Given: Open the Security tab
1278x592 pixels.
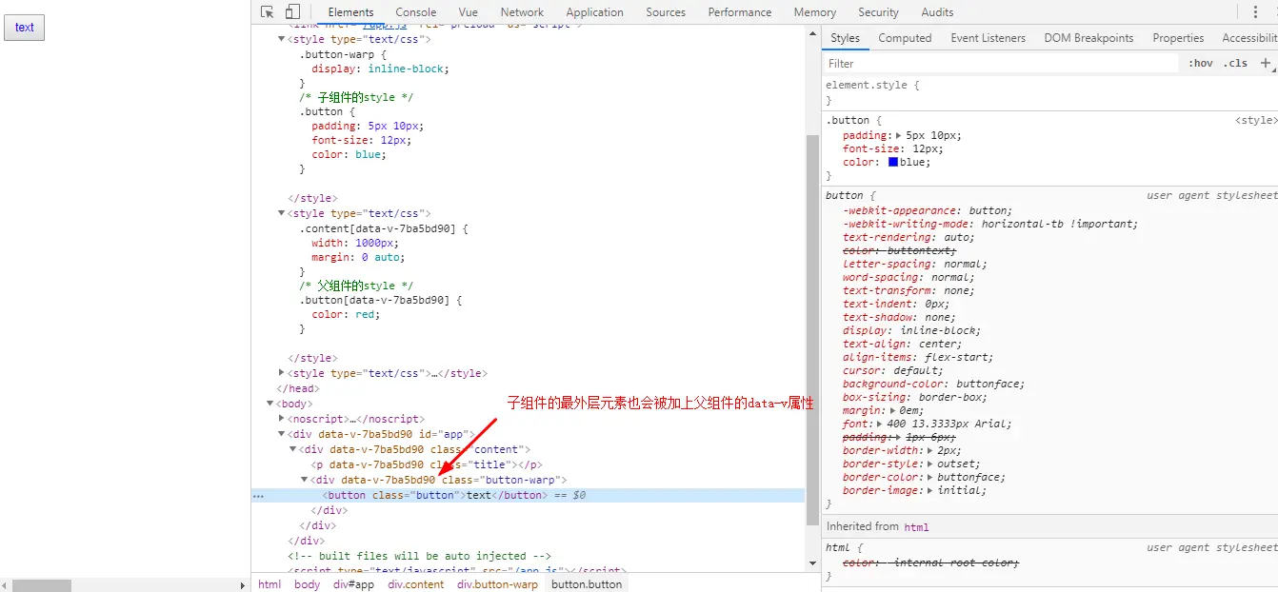Looking at the screenshot, I should (x=878, y=12).
